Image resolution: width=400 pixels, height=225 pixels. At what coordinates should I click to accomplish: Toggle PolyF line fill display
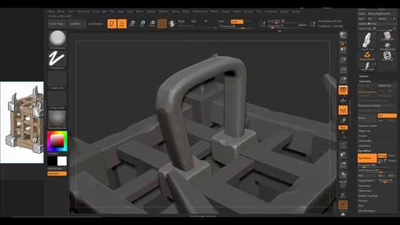coord(343,185)
